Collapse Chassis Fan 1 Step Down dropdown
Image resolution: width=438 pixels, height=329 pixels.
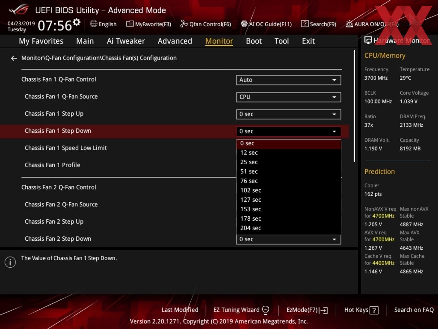click(289, 131)
